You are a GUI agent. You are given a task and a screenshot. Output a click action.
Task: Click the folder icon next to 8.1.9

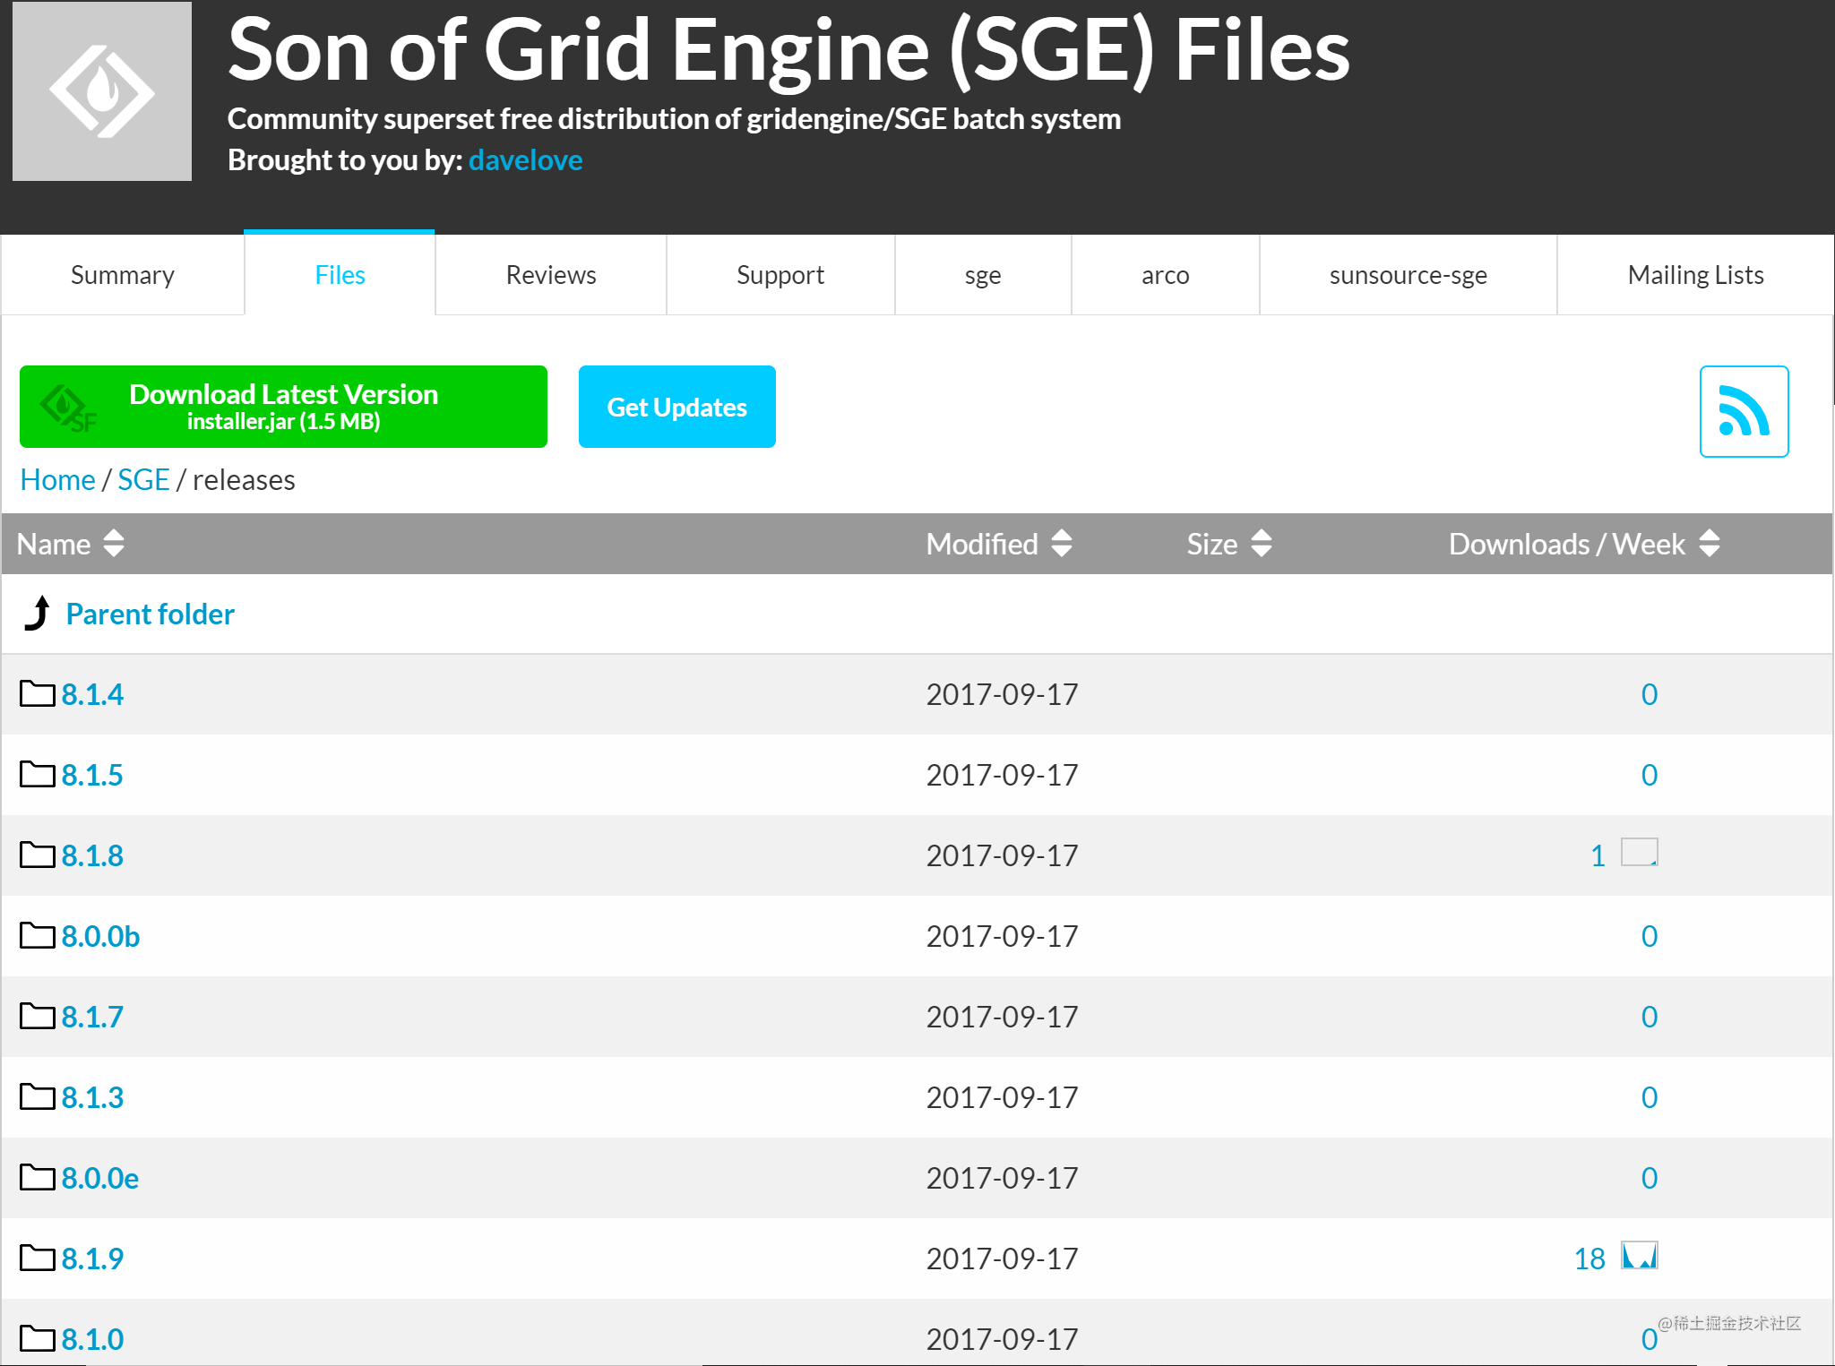[x=35, y=1258]
